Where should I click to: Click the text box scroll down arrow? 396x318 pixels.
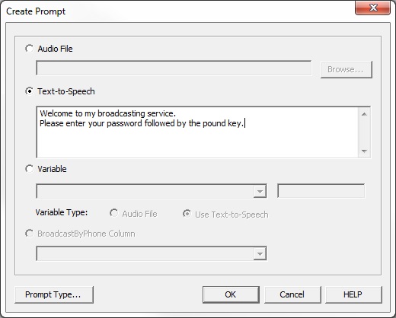[364, 151]
